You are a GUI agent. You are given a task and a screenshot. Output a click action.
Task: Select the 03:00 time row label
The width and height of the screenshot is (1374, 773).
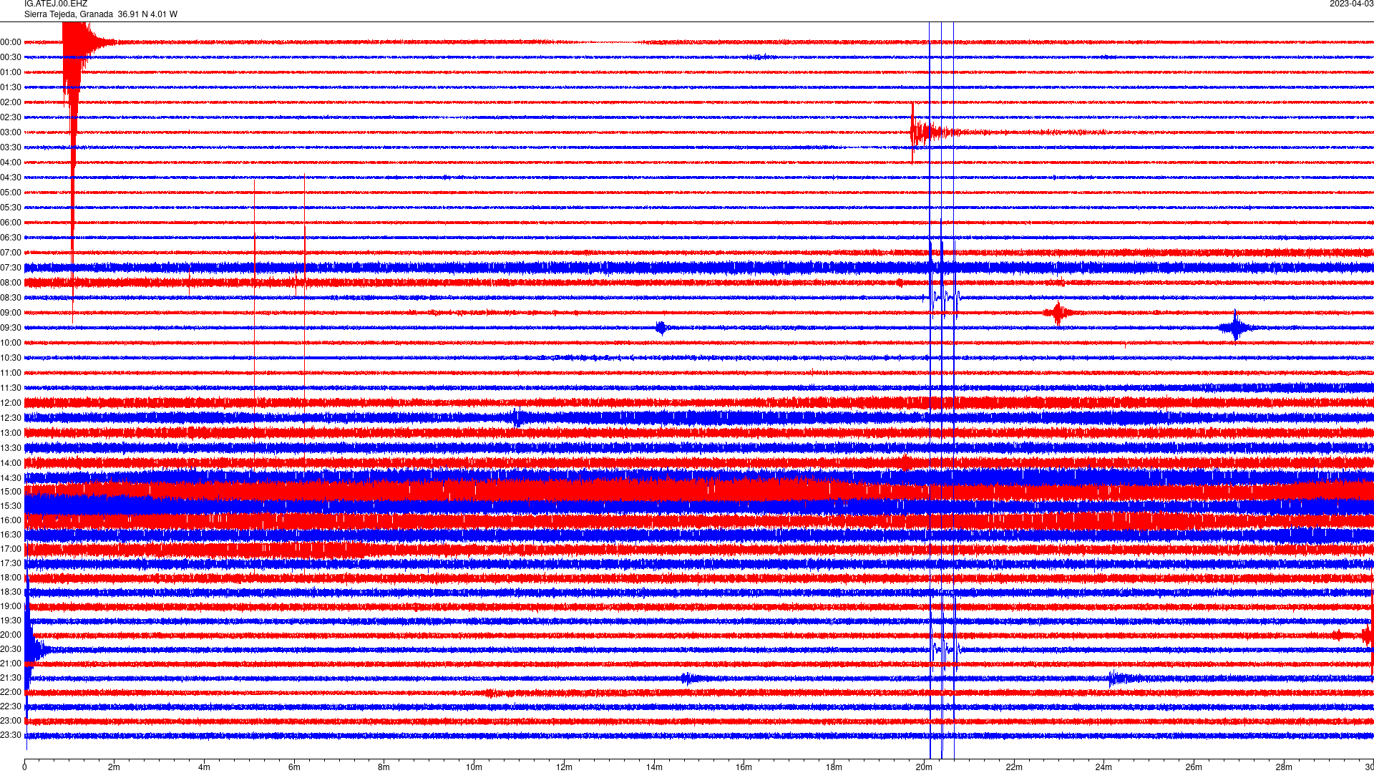coord(11,132)
